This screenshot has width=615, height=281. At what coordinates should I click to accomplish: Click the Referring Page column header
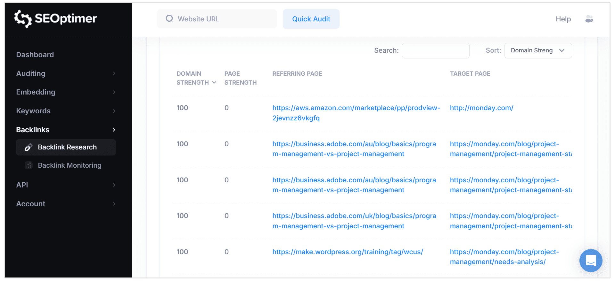(297, 73)
